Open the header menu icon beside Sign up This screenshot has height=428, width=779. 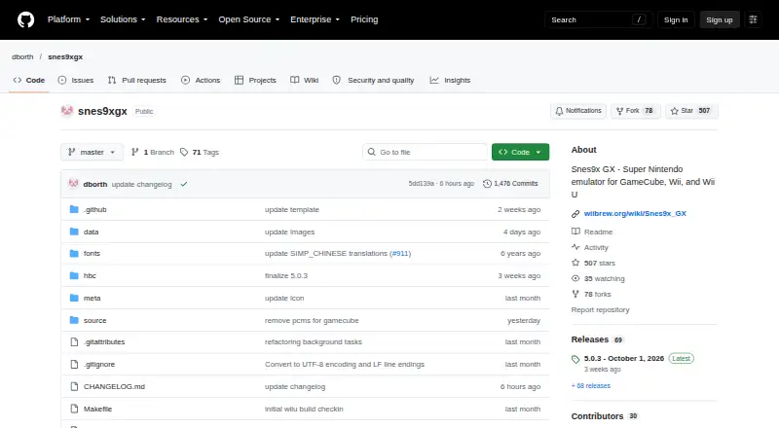click(753, 19)
